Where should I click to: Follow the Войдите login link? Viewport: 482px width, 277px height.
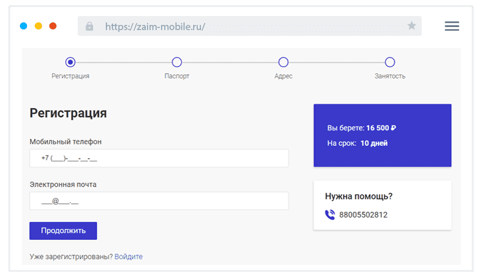coord(128,257)
